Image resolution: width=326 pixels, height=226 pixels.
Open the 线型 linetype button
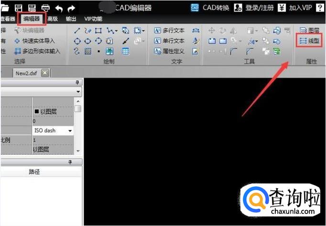(x=309, y=41)
